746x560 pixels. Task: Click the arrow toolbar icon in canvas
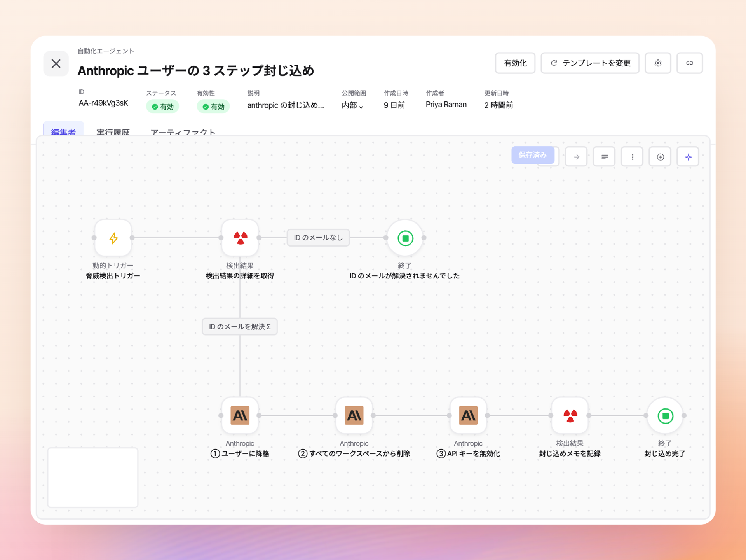pos(576,157)
